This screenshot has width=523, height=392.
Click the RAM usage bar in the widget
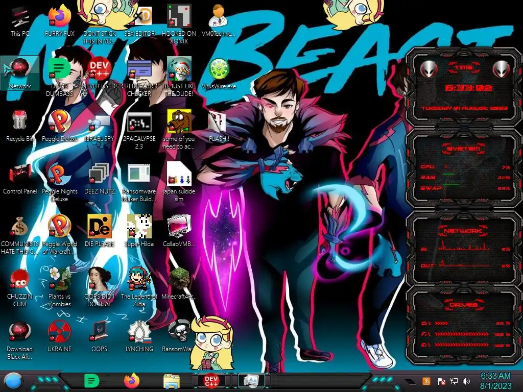click(x=465, y=177)
